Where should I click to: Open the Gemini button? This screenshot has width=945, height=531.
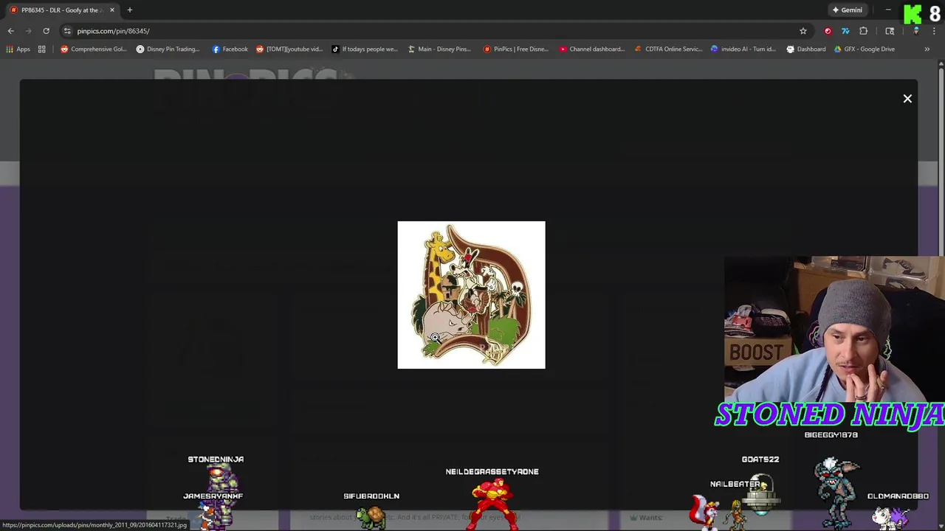click(x=847, y=10)
